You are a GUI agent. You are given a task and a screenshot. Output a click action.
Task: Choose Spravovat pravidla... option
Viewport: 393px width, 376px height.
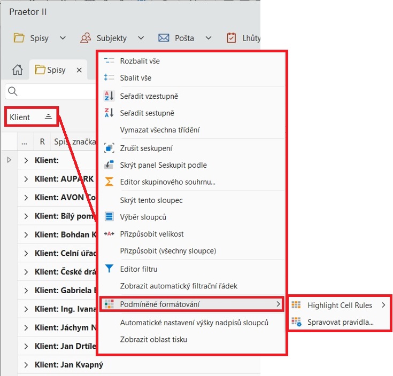point(340,322)
